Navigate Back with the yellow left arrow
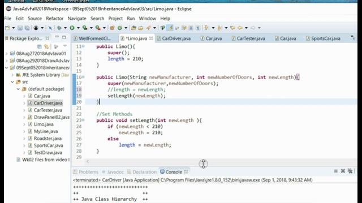Image resolution: width=362 pixels, height=203 pixels. click(240, 28)
